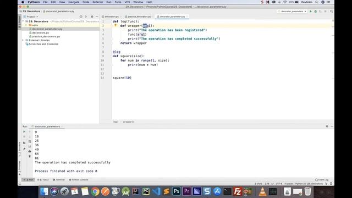Screen dimensions: 352x198
Task: Select decorator_parameters tab in Run panel
Action: pos(47,127)
